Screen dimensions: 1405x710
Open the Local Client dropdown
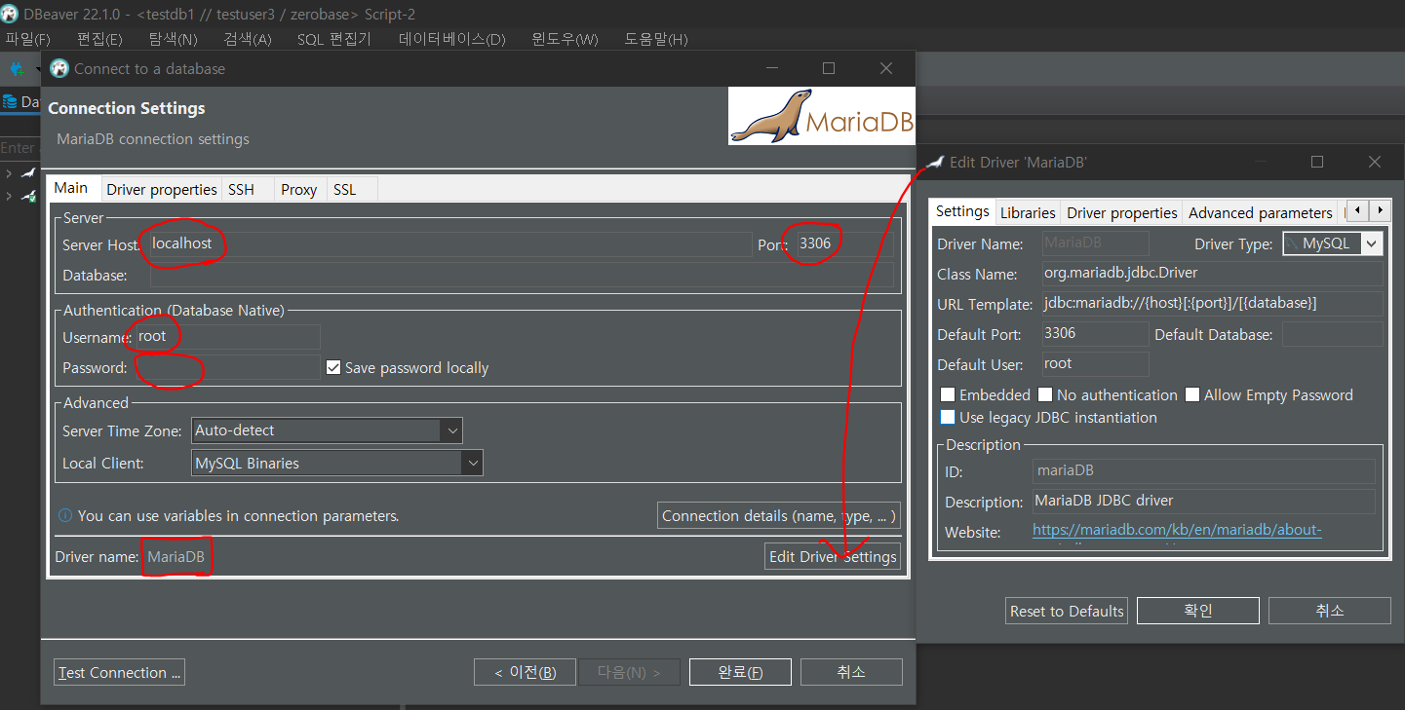coord(337,463)
